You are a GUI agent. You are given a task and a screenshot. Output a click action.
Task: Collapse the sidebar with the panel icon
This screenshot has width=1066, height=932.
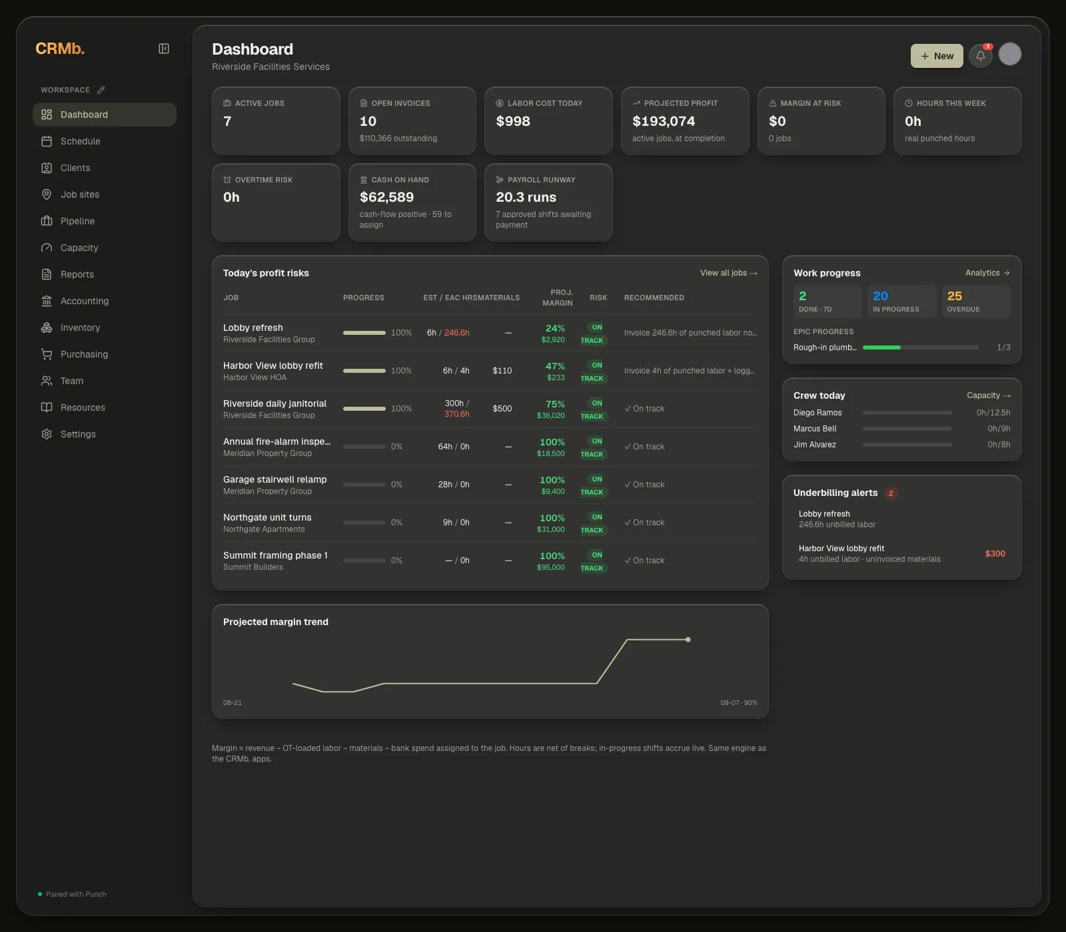click(164, 49)
